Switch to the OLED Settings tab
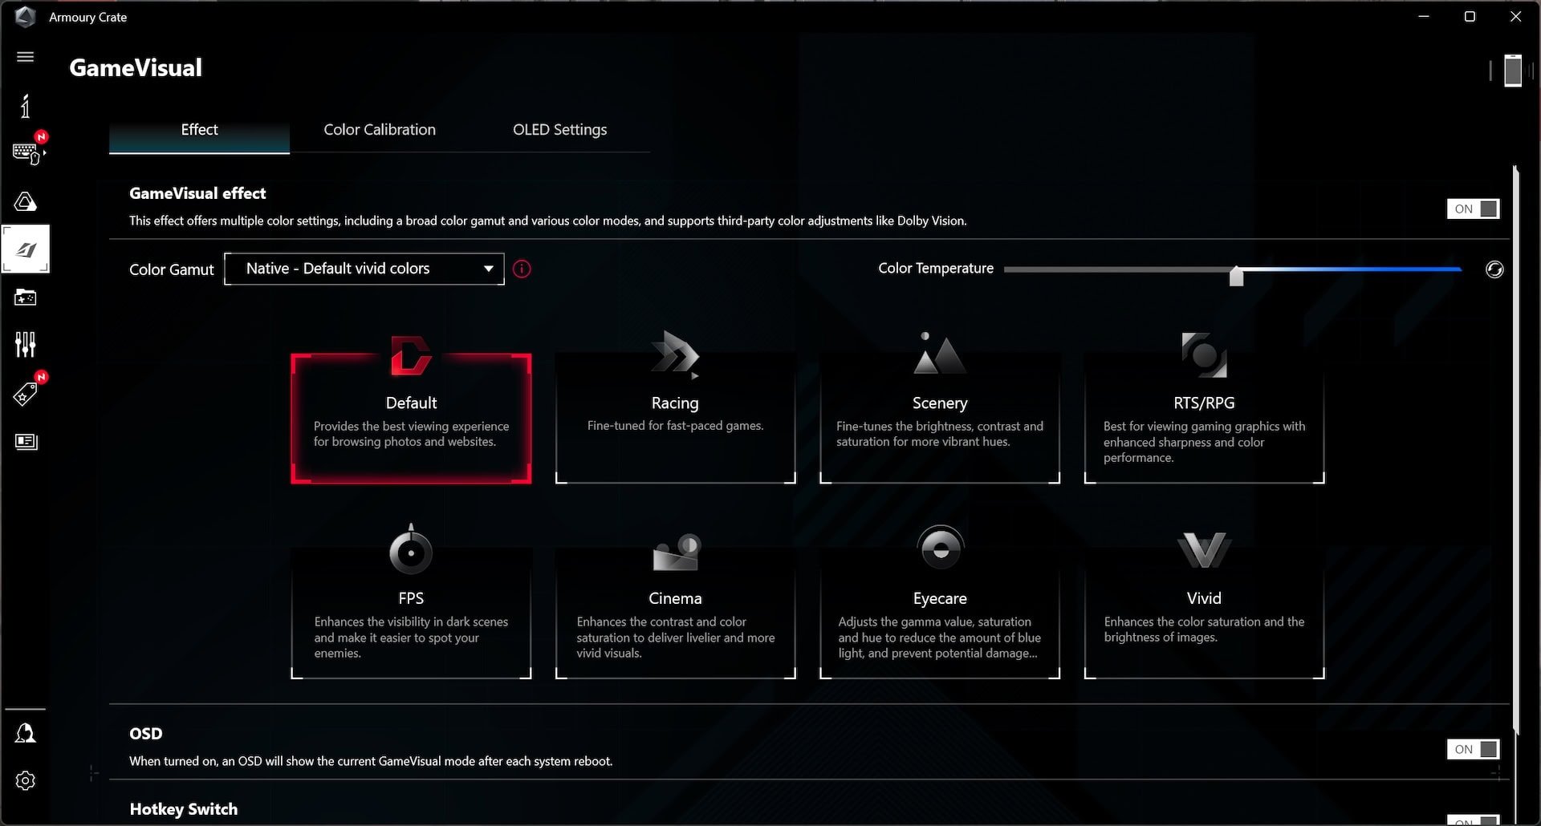1541x826 pixels. [x=559, y=130]
